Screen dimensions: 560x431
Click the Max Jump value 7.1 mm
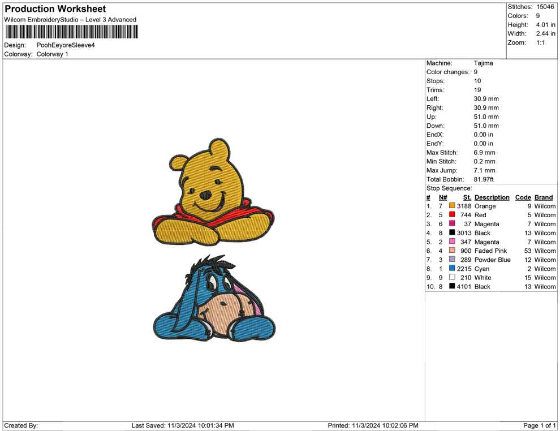coord(484,170)
